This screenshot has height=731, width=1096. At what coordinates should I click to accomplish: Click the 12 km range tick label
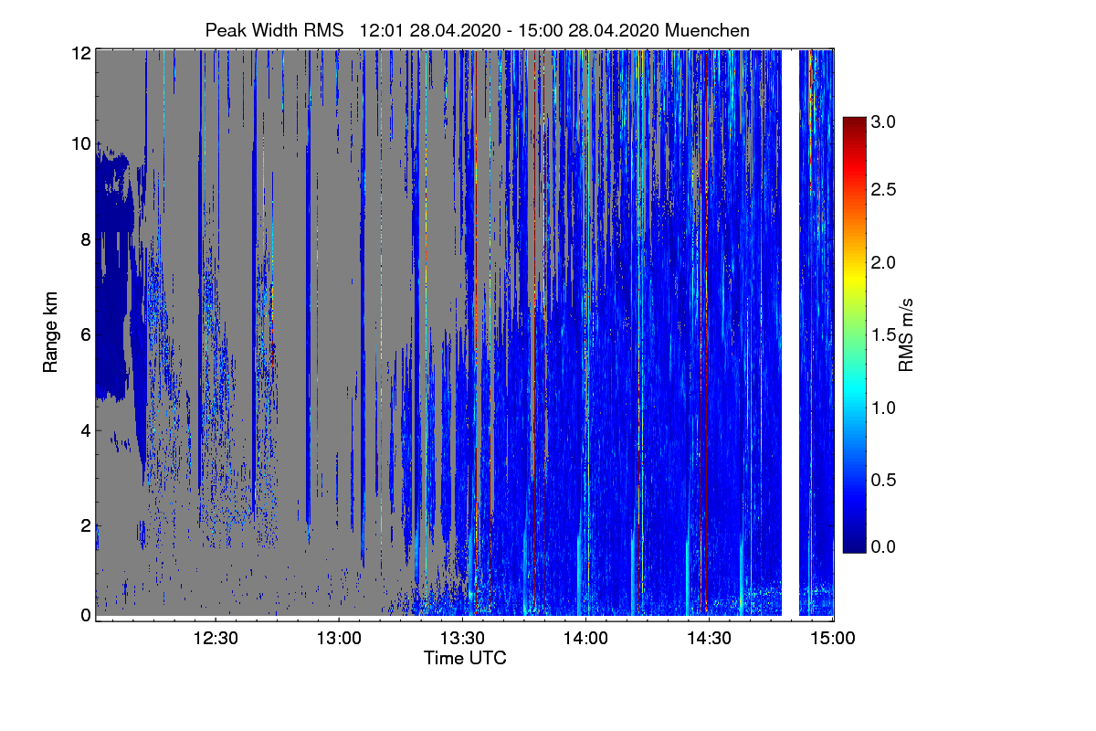pyautogui.click(x=81, y=53)
